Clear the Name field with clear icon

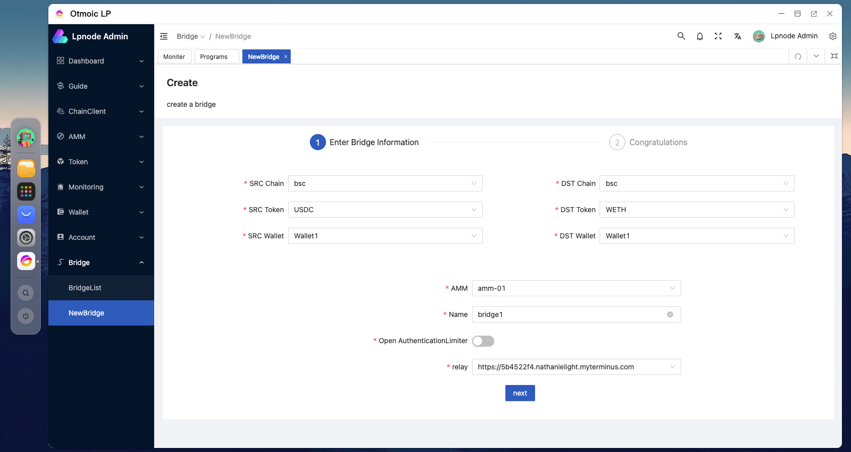(670, 314)
